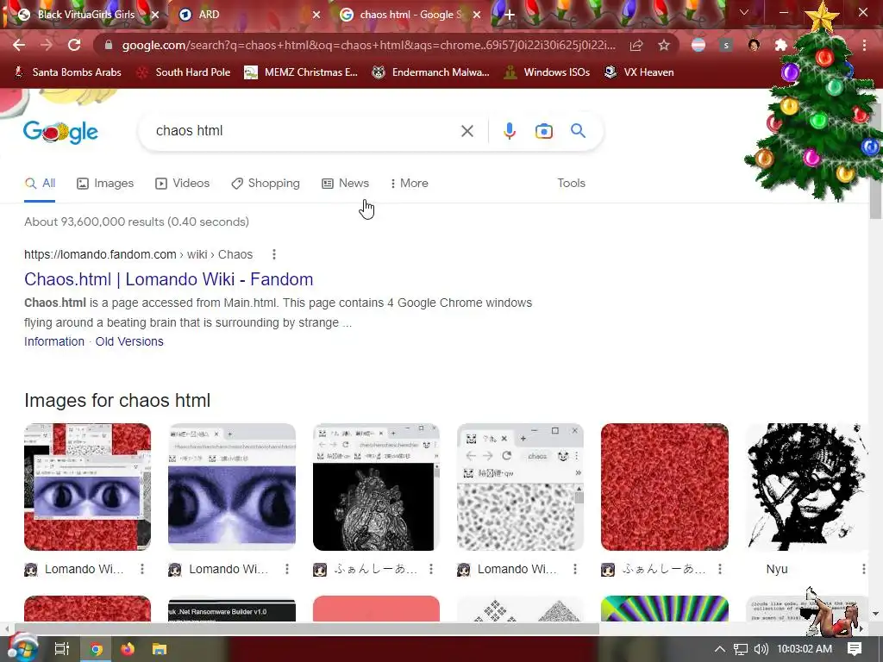Open thumbnail with overlapping browser windows and eyes
Viewport: 883px width, 662px height.
pos(87,487)
